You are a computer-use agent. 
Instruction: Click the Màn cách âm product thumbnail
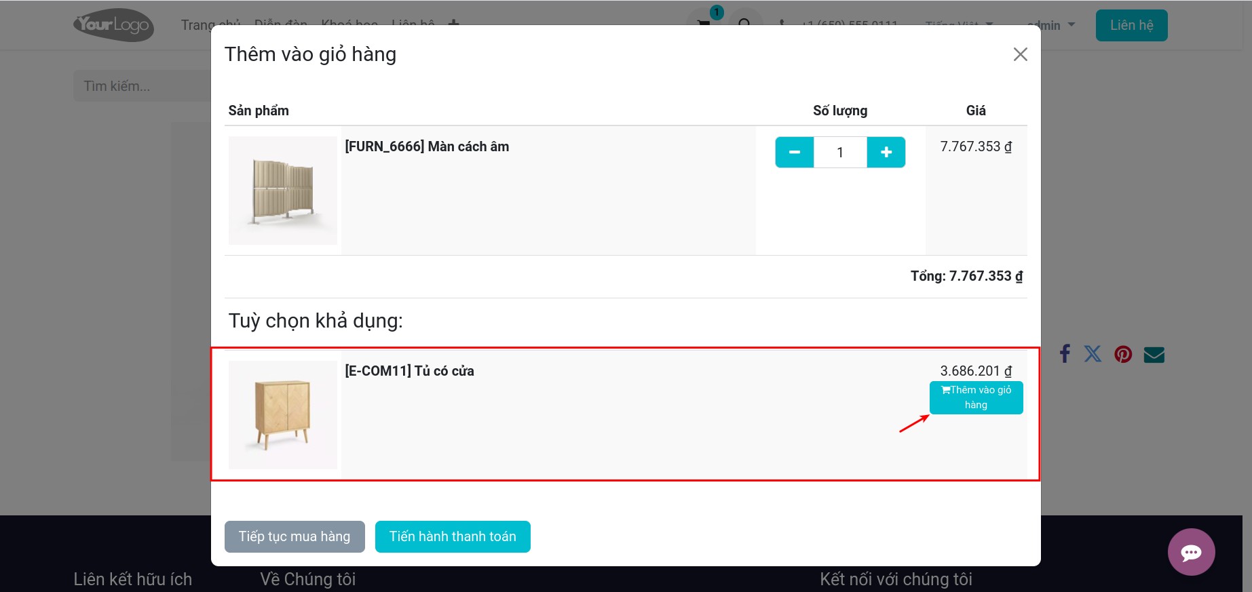283,191
